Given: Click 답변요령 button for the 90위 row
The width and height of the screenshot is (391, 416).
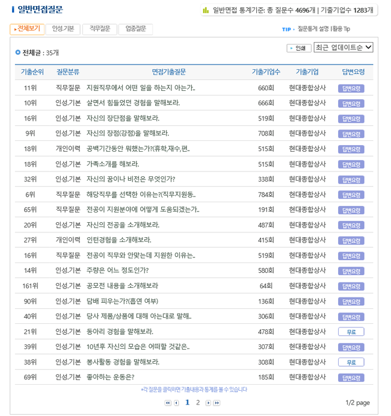Looking at the screenshot, I should tap(351, 302).
